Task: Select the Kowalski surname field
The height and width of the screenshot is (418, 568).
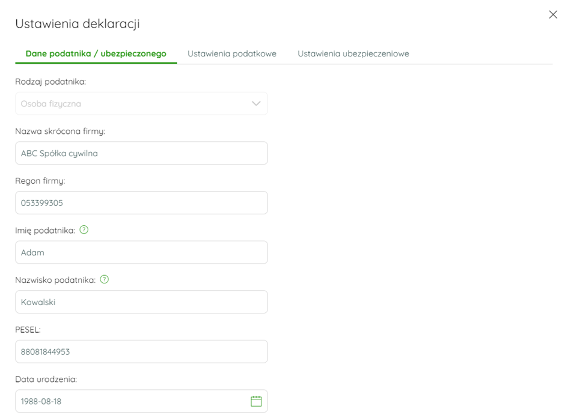Action: point(141,302)
